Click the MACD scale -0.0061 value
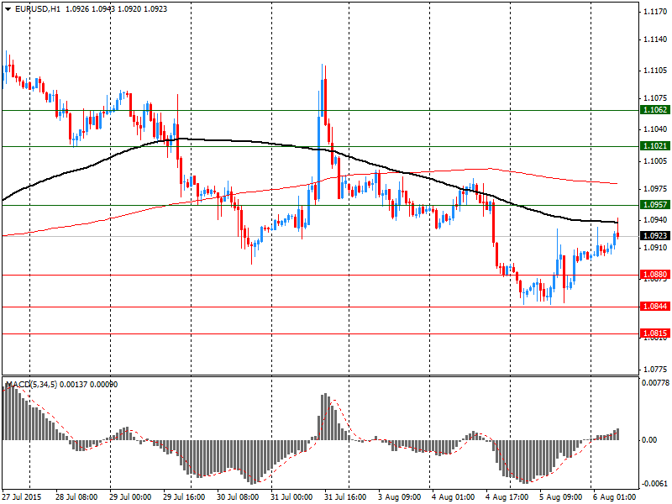The width and height of the screenshot is (672, 504). click(x=655, y=484)
